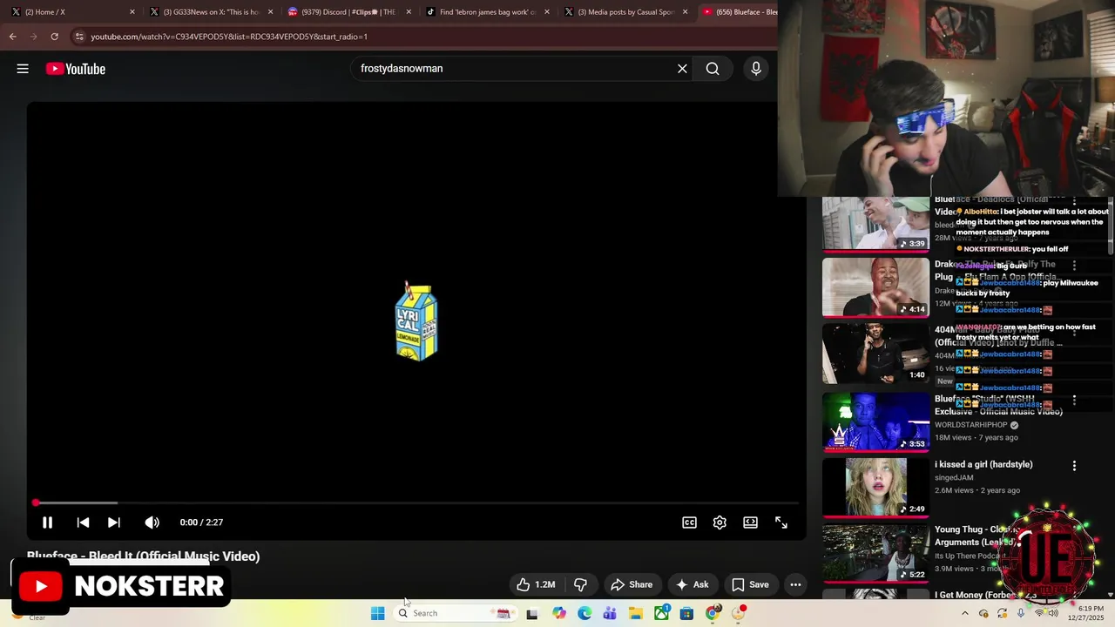The height and width of the screenshot is (627, 1115).
Task: Click the video progress bar
Action: coord(416,502)
